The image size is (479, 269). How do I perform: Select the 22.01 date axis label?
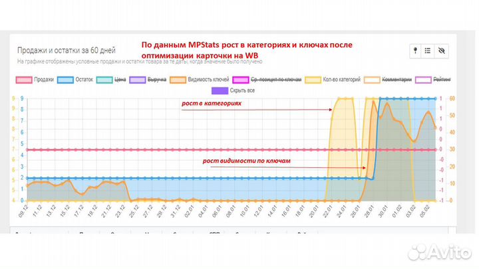point(327,211)
